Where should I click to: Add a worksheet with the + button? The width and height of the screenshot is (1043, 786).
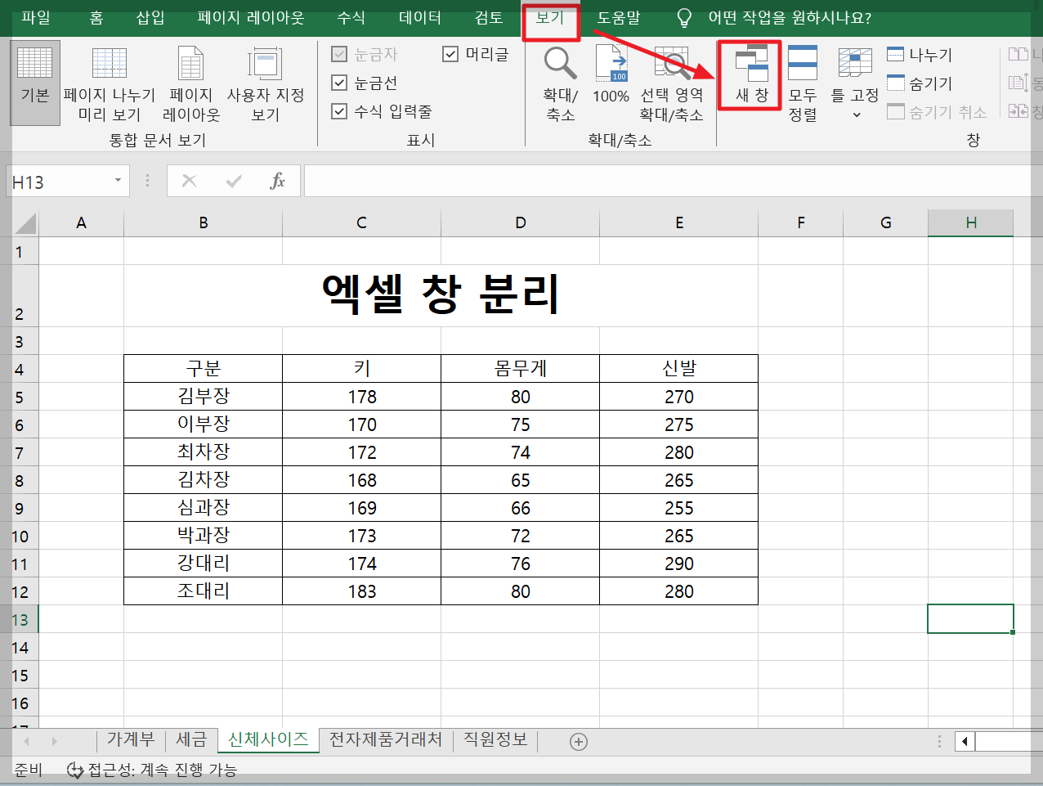pos(579,740)
